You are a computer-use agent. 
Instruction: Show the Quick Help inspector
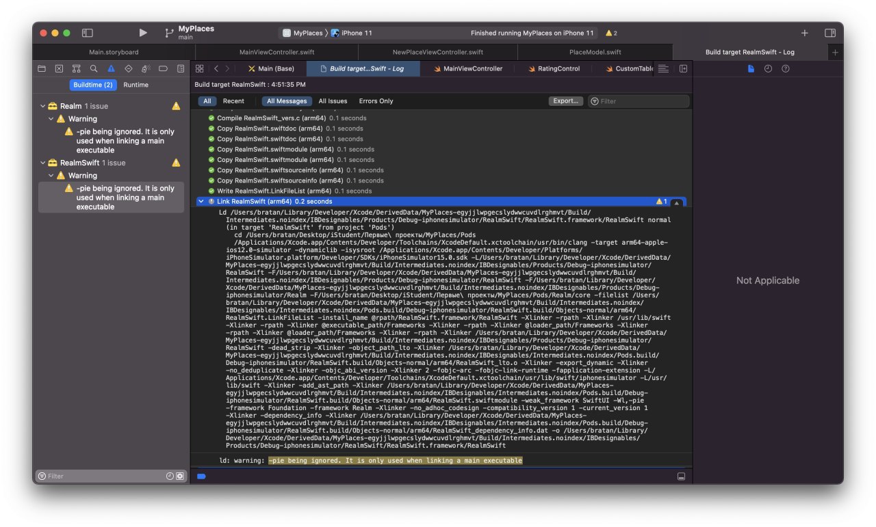point(786,68)
